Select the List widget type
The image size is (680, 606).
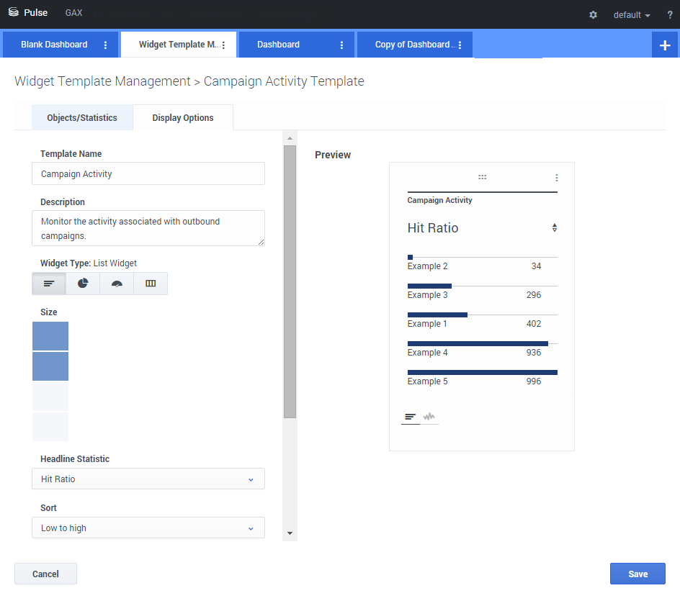click(49, 284)
